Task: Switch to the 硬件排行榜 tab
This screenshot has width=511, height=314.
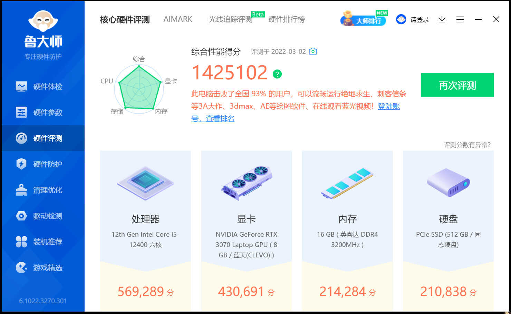Action: click(287, 19)
